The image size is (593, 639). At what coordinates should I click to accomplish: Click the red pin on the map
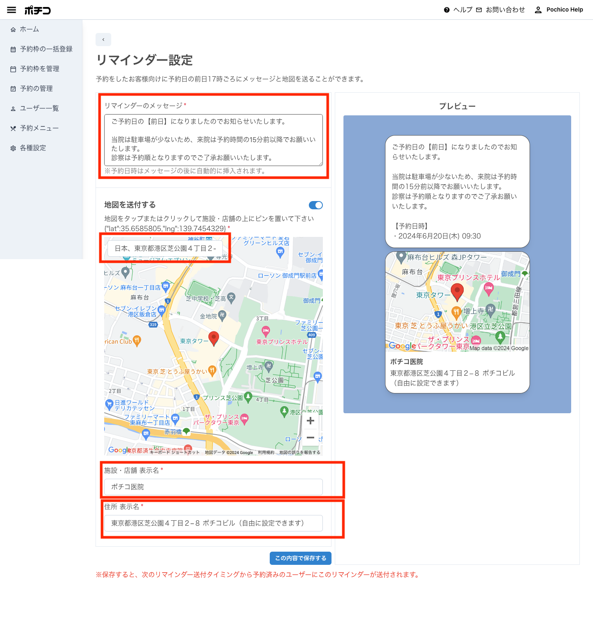213,338
